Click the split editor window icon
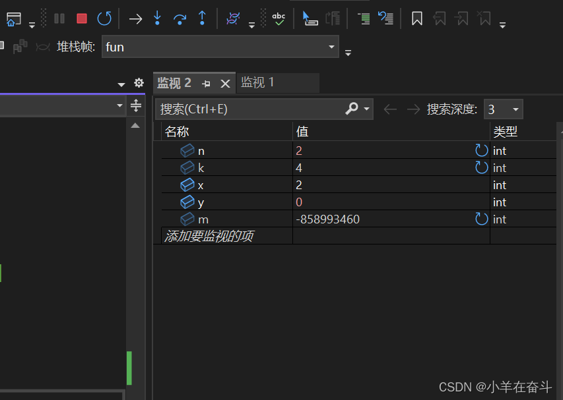 [x=136, y=105]
